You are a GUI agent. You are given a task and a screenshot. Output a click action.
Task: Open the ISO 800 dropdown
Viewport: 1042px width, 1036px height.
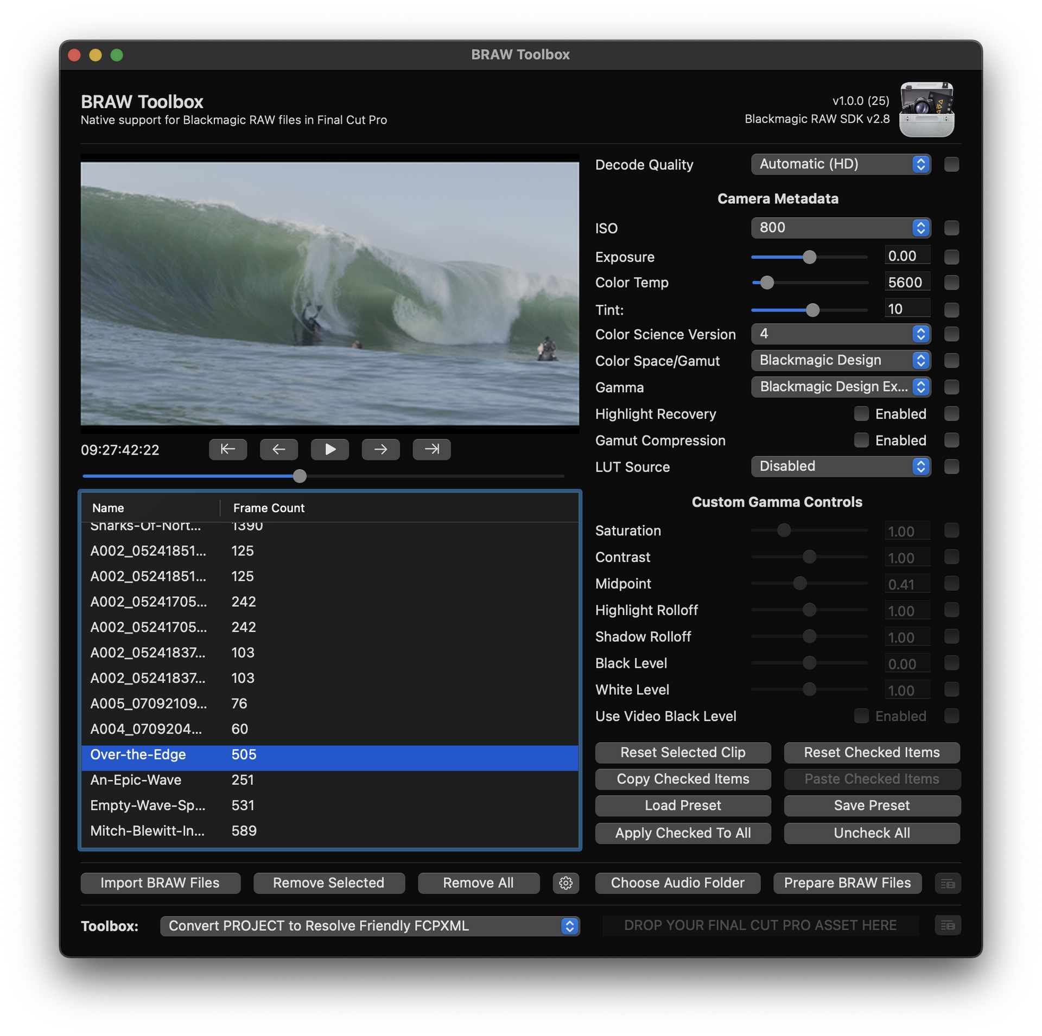841,228
